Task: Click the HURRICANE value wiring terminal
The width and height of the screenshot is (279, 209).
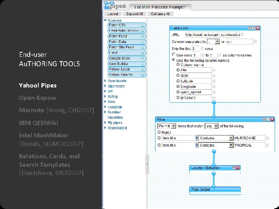Action: [x=267, y=138]
